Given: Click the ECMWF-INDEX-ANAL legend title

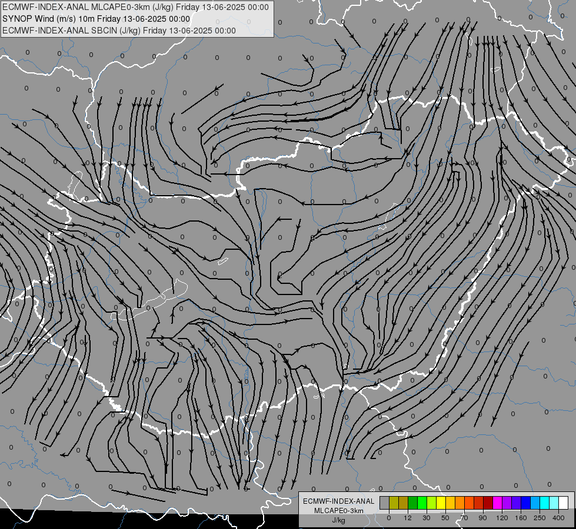Looking at the screenshot, I should coord(339,501).
